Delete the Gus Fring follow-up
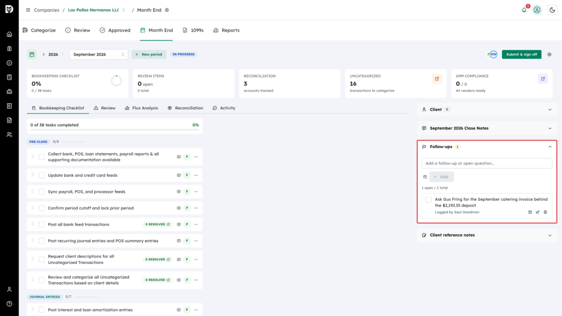Screen dimensions: 562x316 pos(545,212)
